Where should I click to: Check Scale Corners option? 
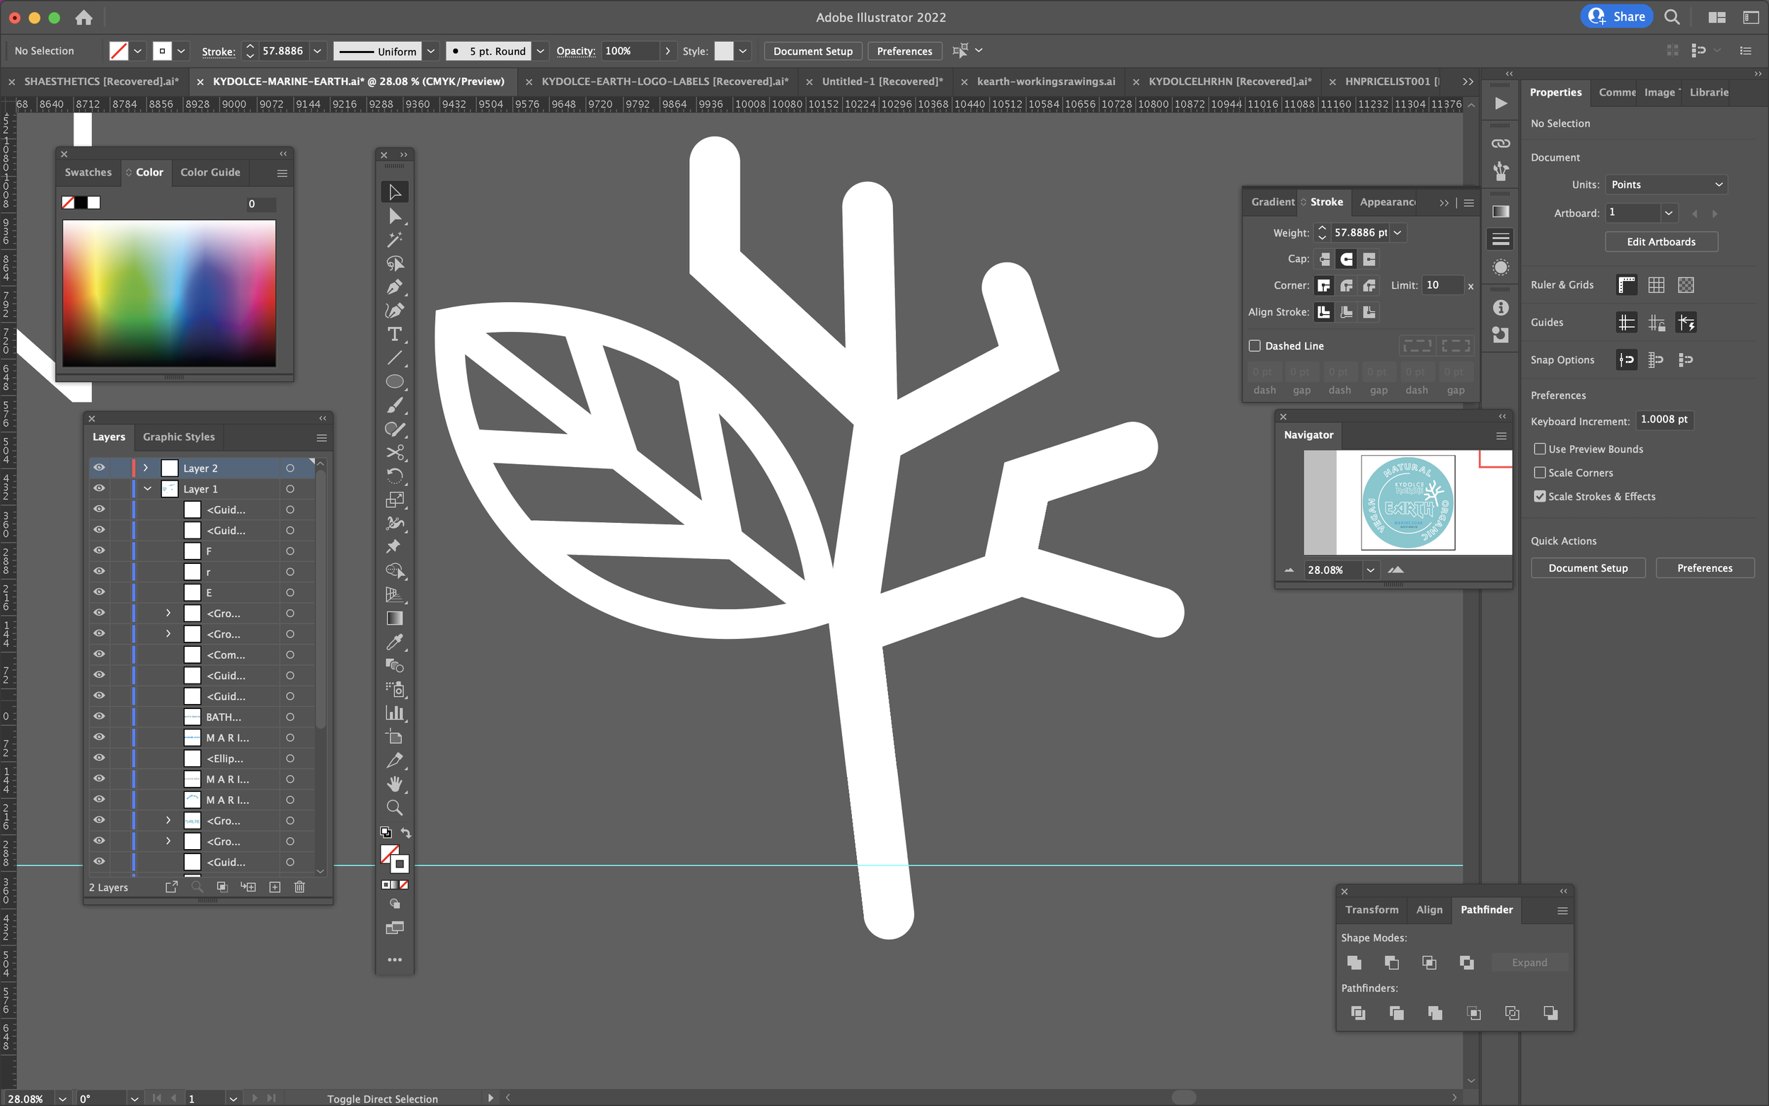1539,473
